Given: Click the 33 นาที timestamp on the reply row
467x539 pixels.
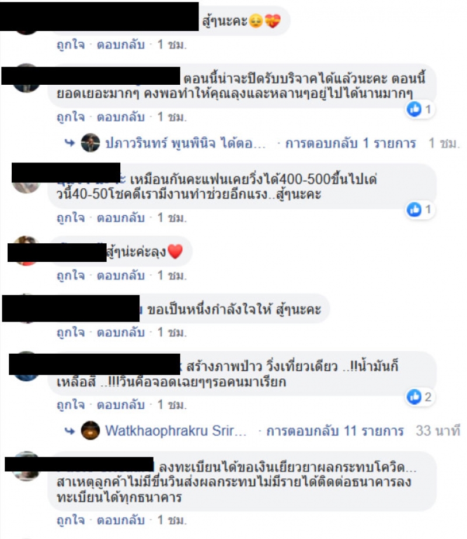Looking at the screenshot, I should click(x=438, y=431).
